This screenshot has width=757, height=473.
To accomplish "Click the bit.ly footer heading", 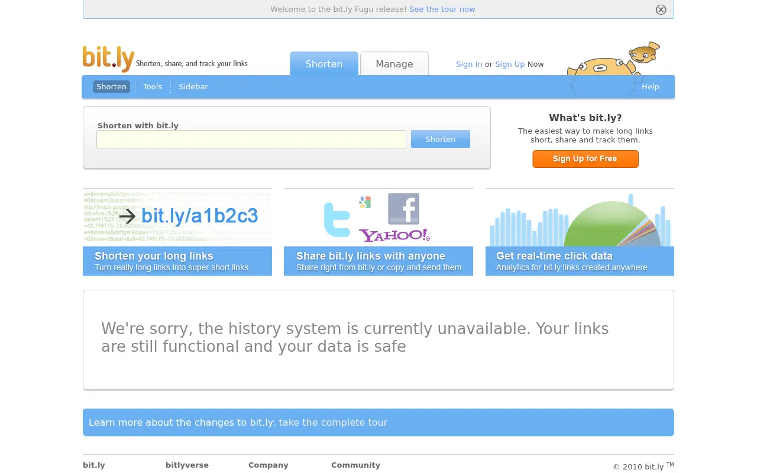I will point(94,465).
